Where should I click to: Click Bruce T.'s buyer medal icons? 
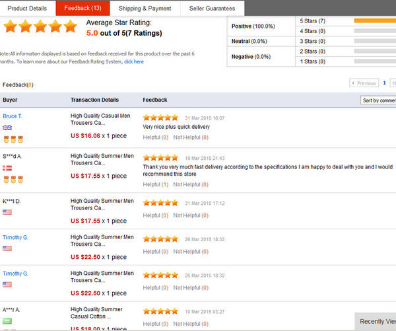pos(11,139)
